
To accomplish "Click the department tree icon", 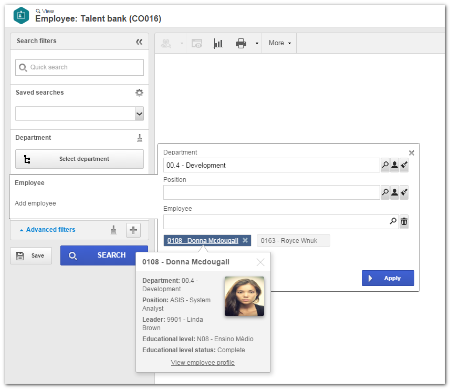I will tap(27, 159).
